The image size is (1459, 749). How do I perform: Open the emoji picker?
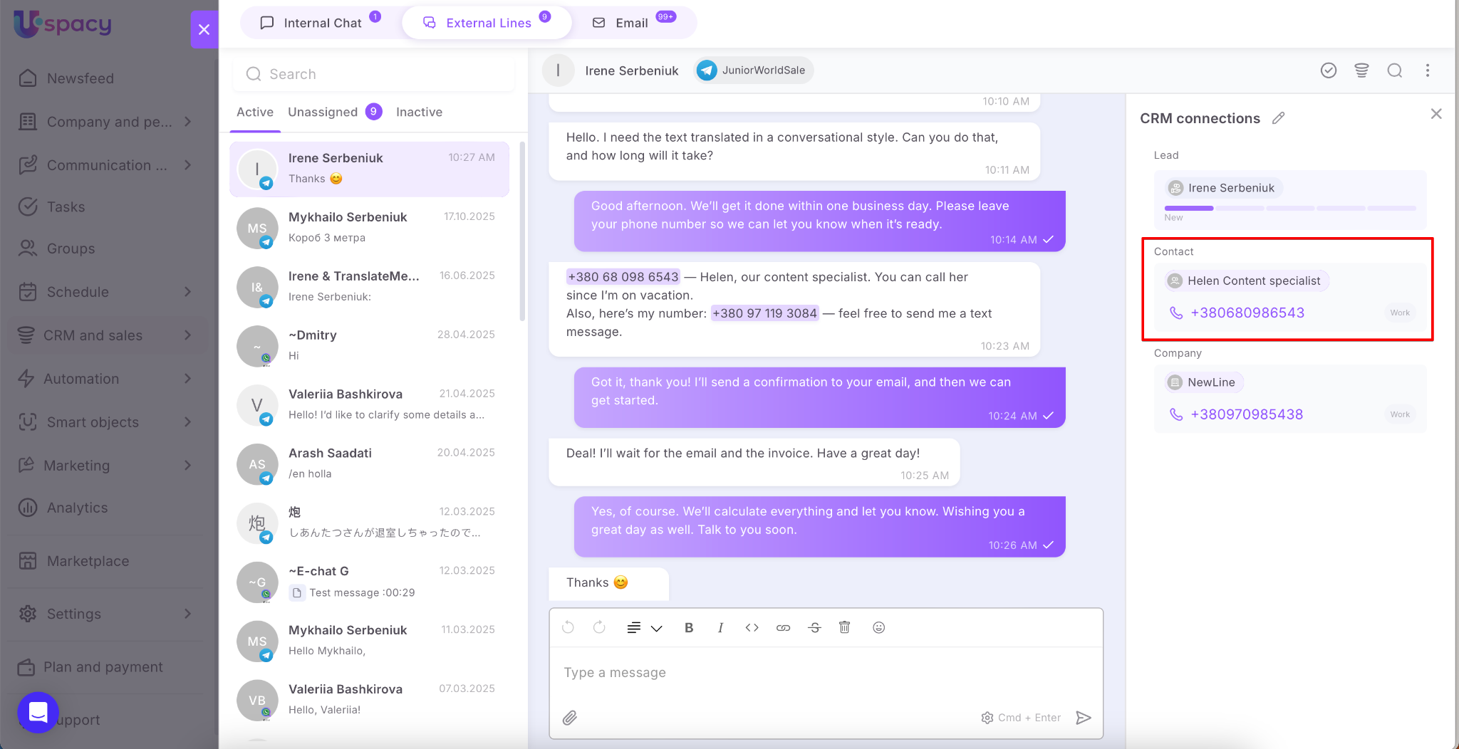(x=878, y=627)
